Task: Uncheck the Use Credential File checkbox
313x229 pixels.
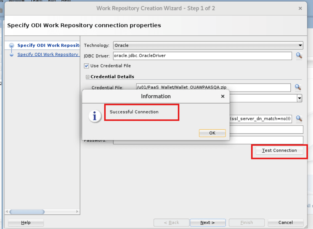Action: point(86,66)
